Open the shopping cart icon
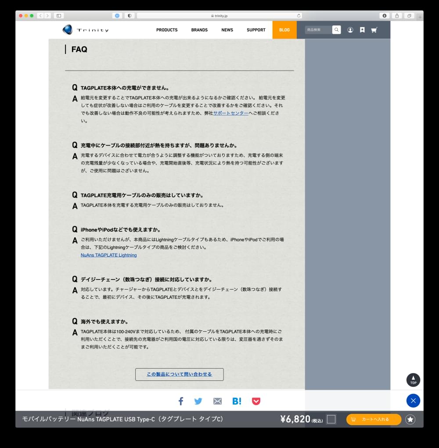Screen dimensions: 439x448 click(374, 30)
